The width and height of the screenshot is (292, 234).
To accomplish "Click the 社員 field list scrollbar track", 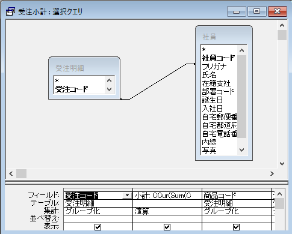I will (242, 97).
